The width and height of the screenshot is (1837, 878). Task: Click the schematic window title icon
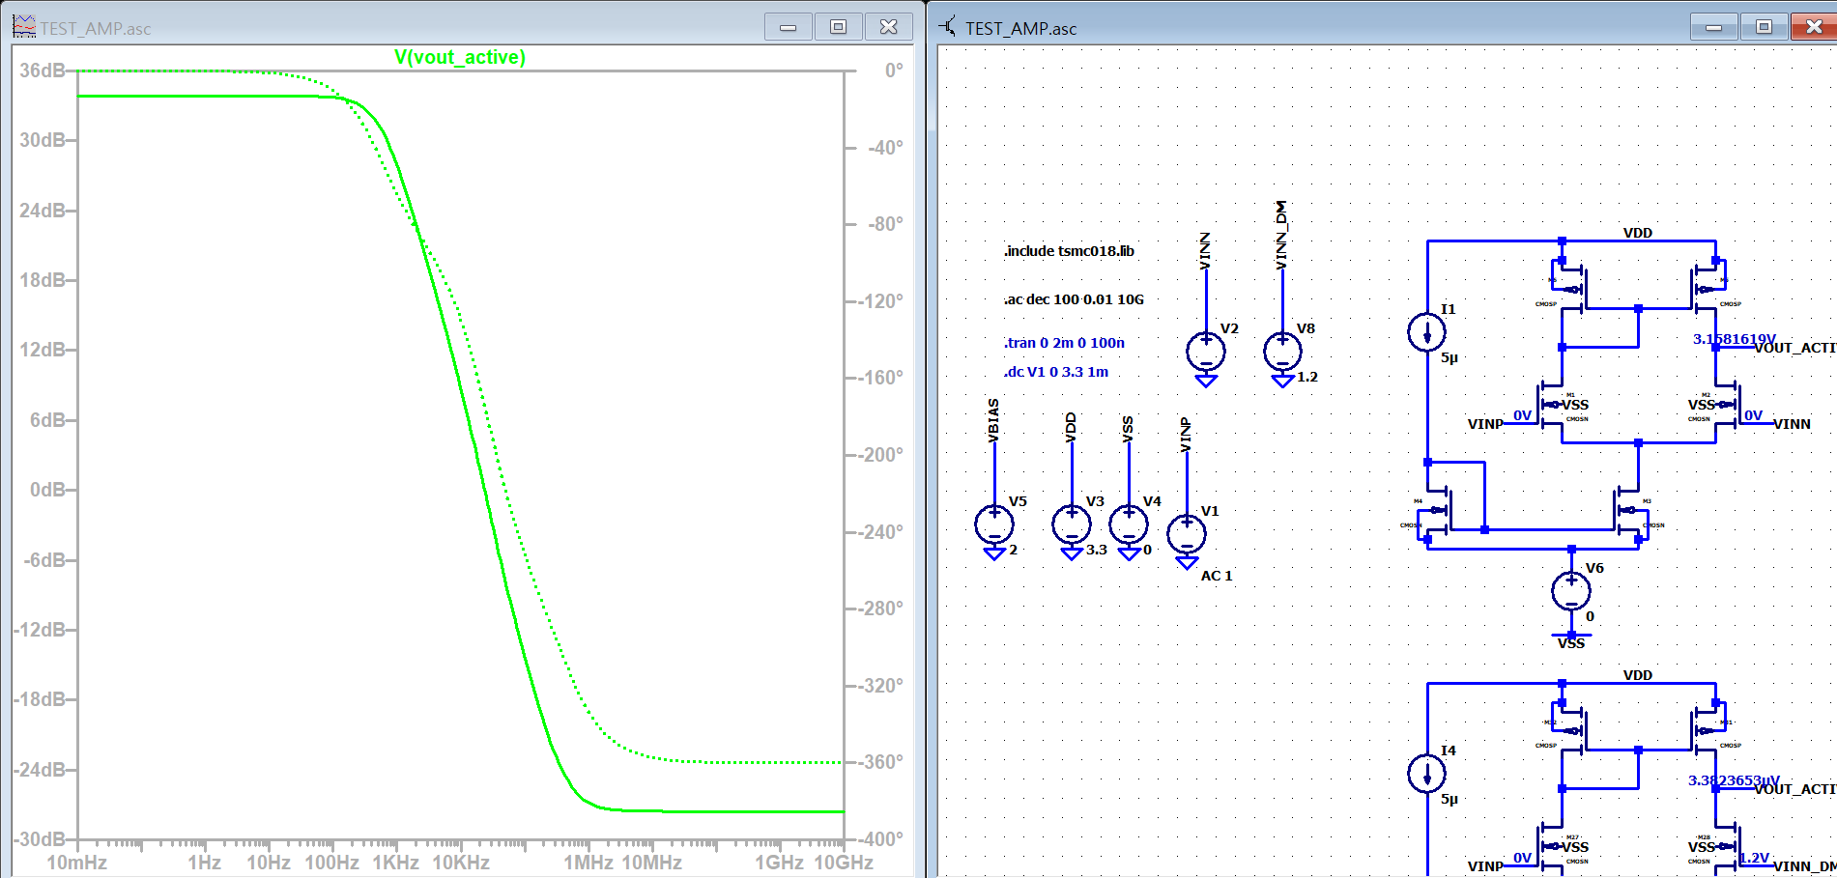click(x=948, y=27)
